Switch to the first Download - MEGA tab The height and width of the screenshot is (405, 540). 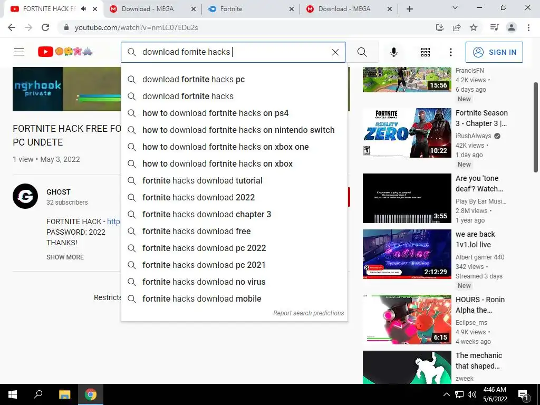pos(148,9)
